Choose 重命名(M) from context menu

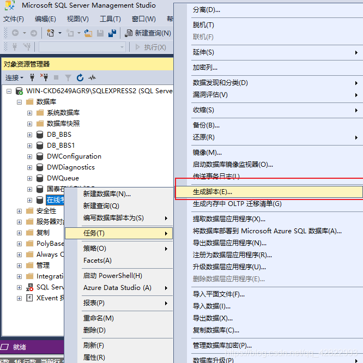[x=118, y=318]
